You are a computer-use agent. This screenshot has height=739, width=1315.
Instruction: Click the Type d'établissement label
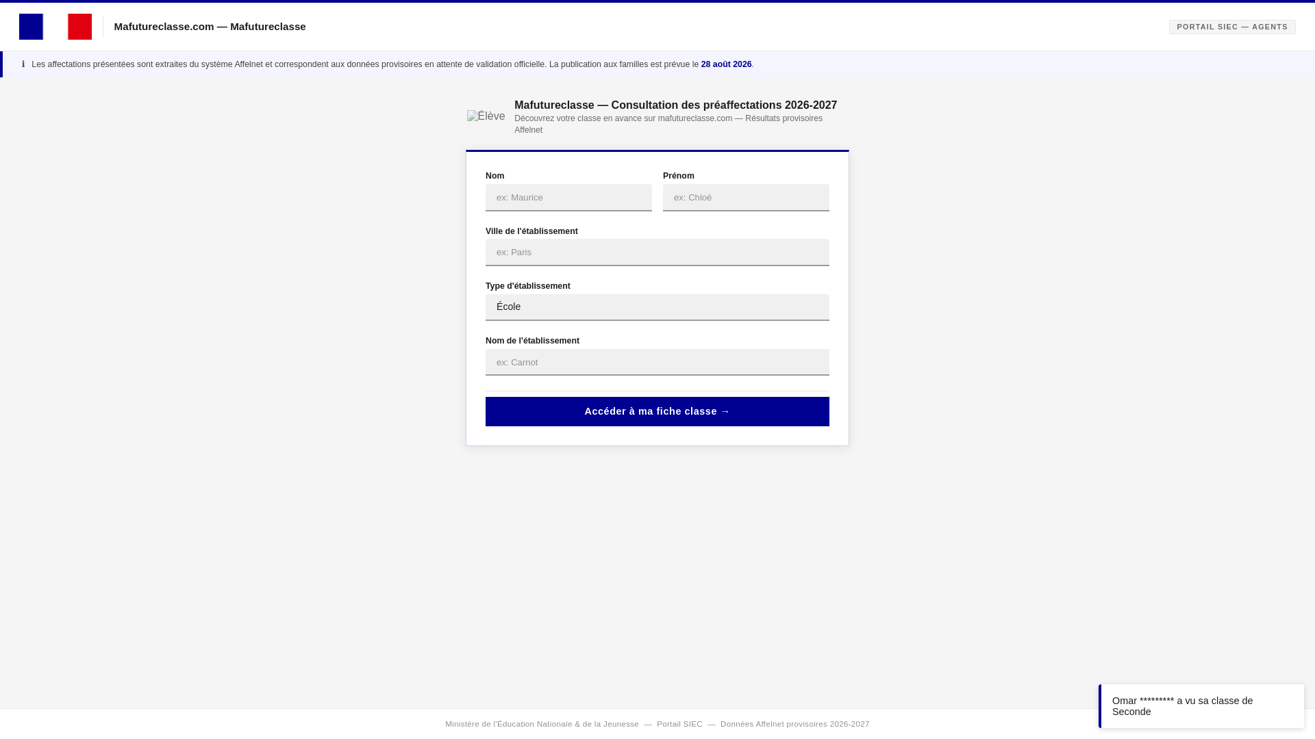click(x=527, y=286)
